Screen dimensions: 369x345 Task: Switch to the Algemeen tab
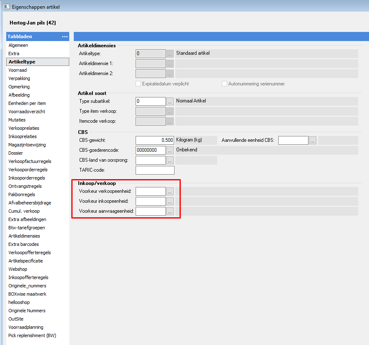pyautogui.click(x=18, y=45)
